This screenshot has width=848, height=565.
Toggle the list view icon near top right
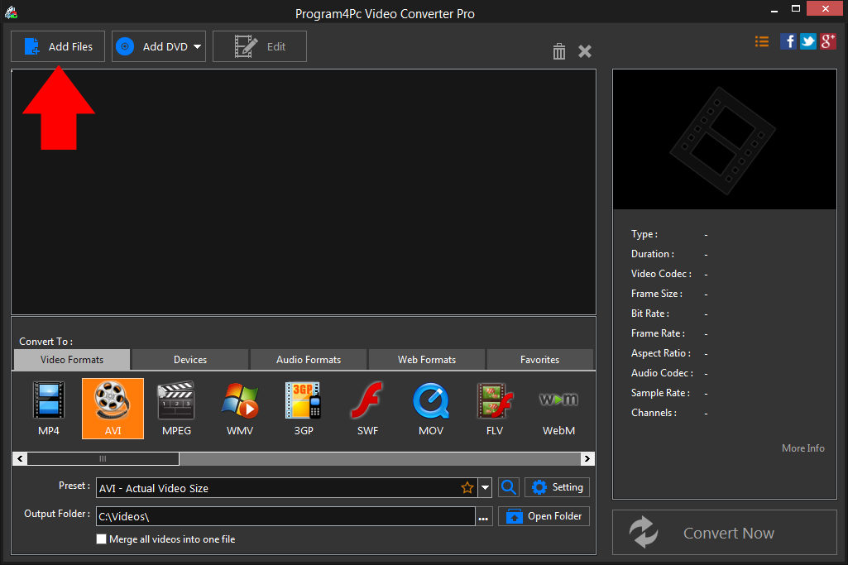point(761,41)
